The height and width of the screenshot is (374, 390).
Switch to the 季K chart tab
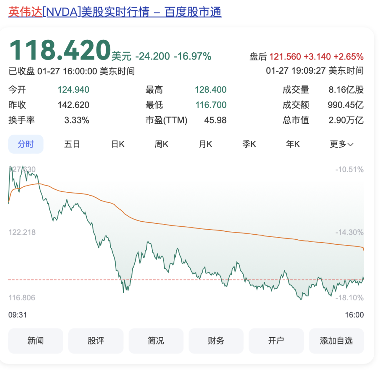[x=249, y=144]
